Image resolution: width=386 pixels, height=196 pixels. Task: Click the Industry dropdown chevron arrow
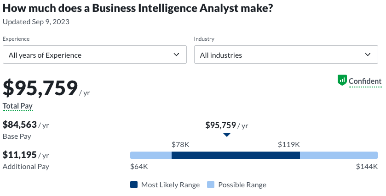click(368, 54)
